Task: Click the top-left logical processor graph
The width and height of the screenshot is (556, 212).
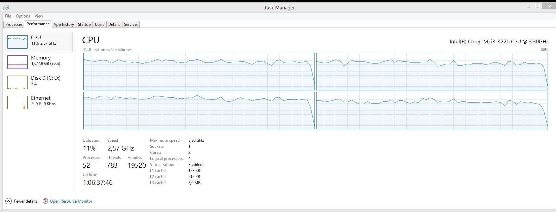Action: tap(199, 72)
